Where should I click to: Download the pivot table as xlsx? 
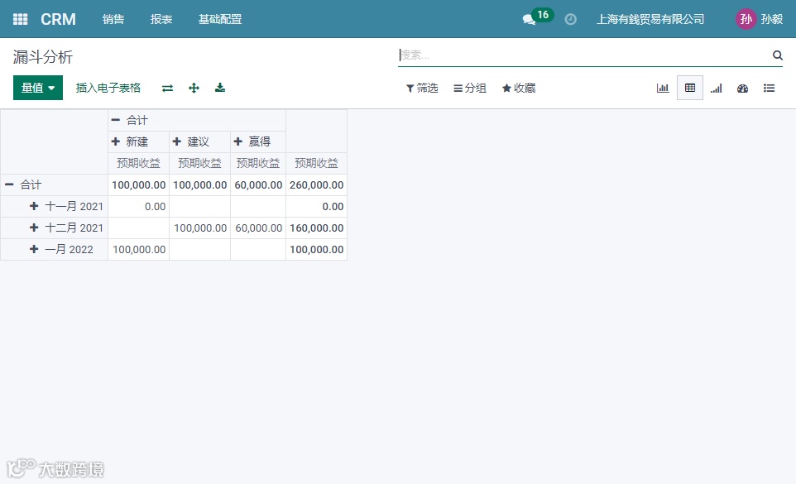click(x=220, y=88)
